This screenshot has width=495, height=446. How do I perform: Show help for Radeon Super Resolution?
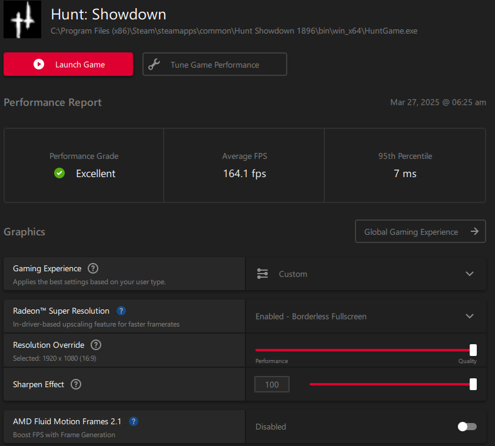121,311
